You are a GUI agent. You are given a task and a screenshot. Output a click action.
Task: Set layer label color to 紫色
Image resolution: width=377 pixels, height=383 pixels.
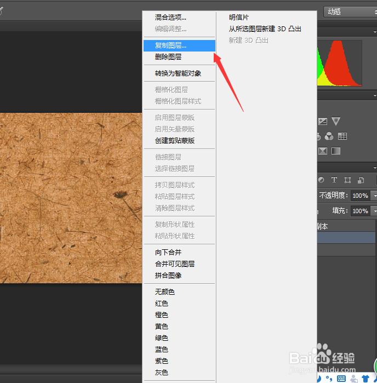[x=179, y=361]
